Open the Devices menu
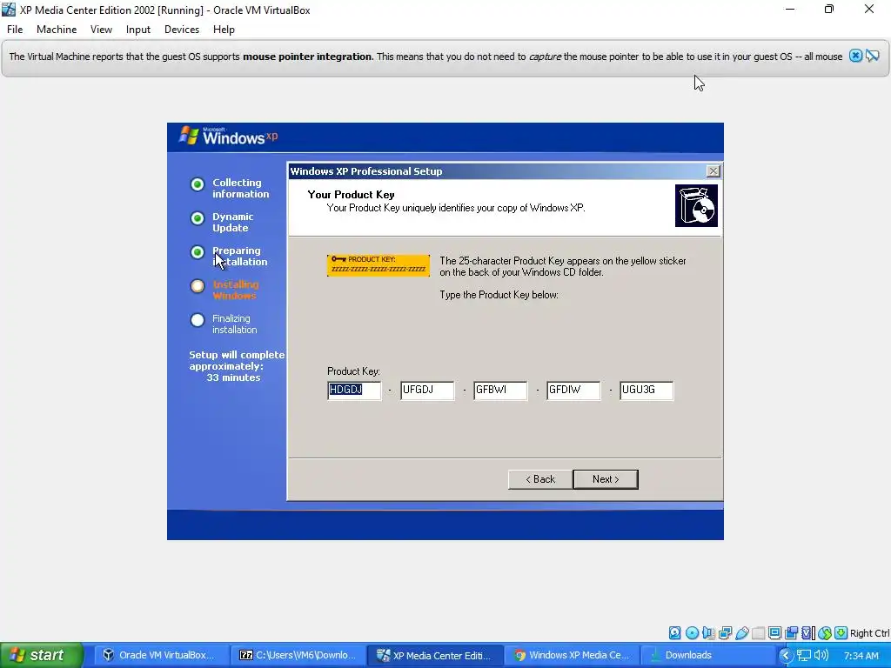The height and width of the screenshot is (668, 891). (x=182, y=30)
